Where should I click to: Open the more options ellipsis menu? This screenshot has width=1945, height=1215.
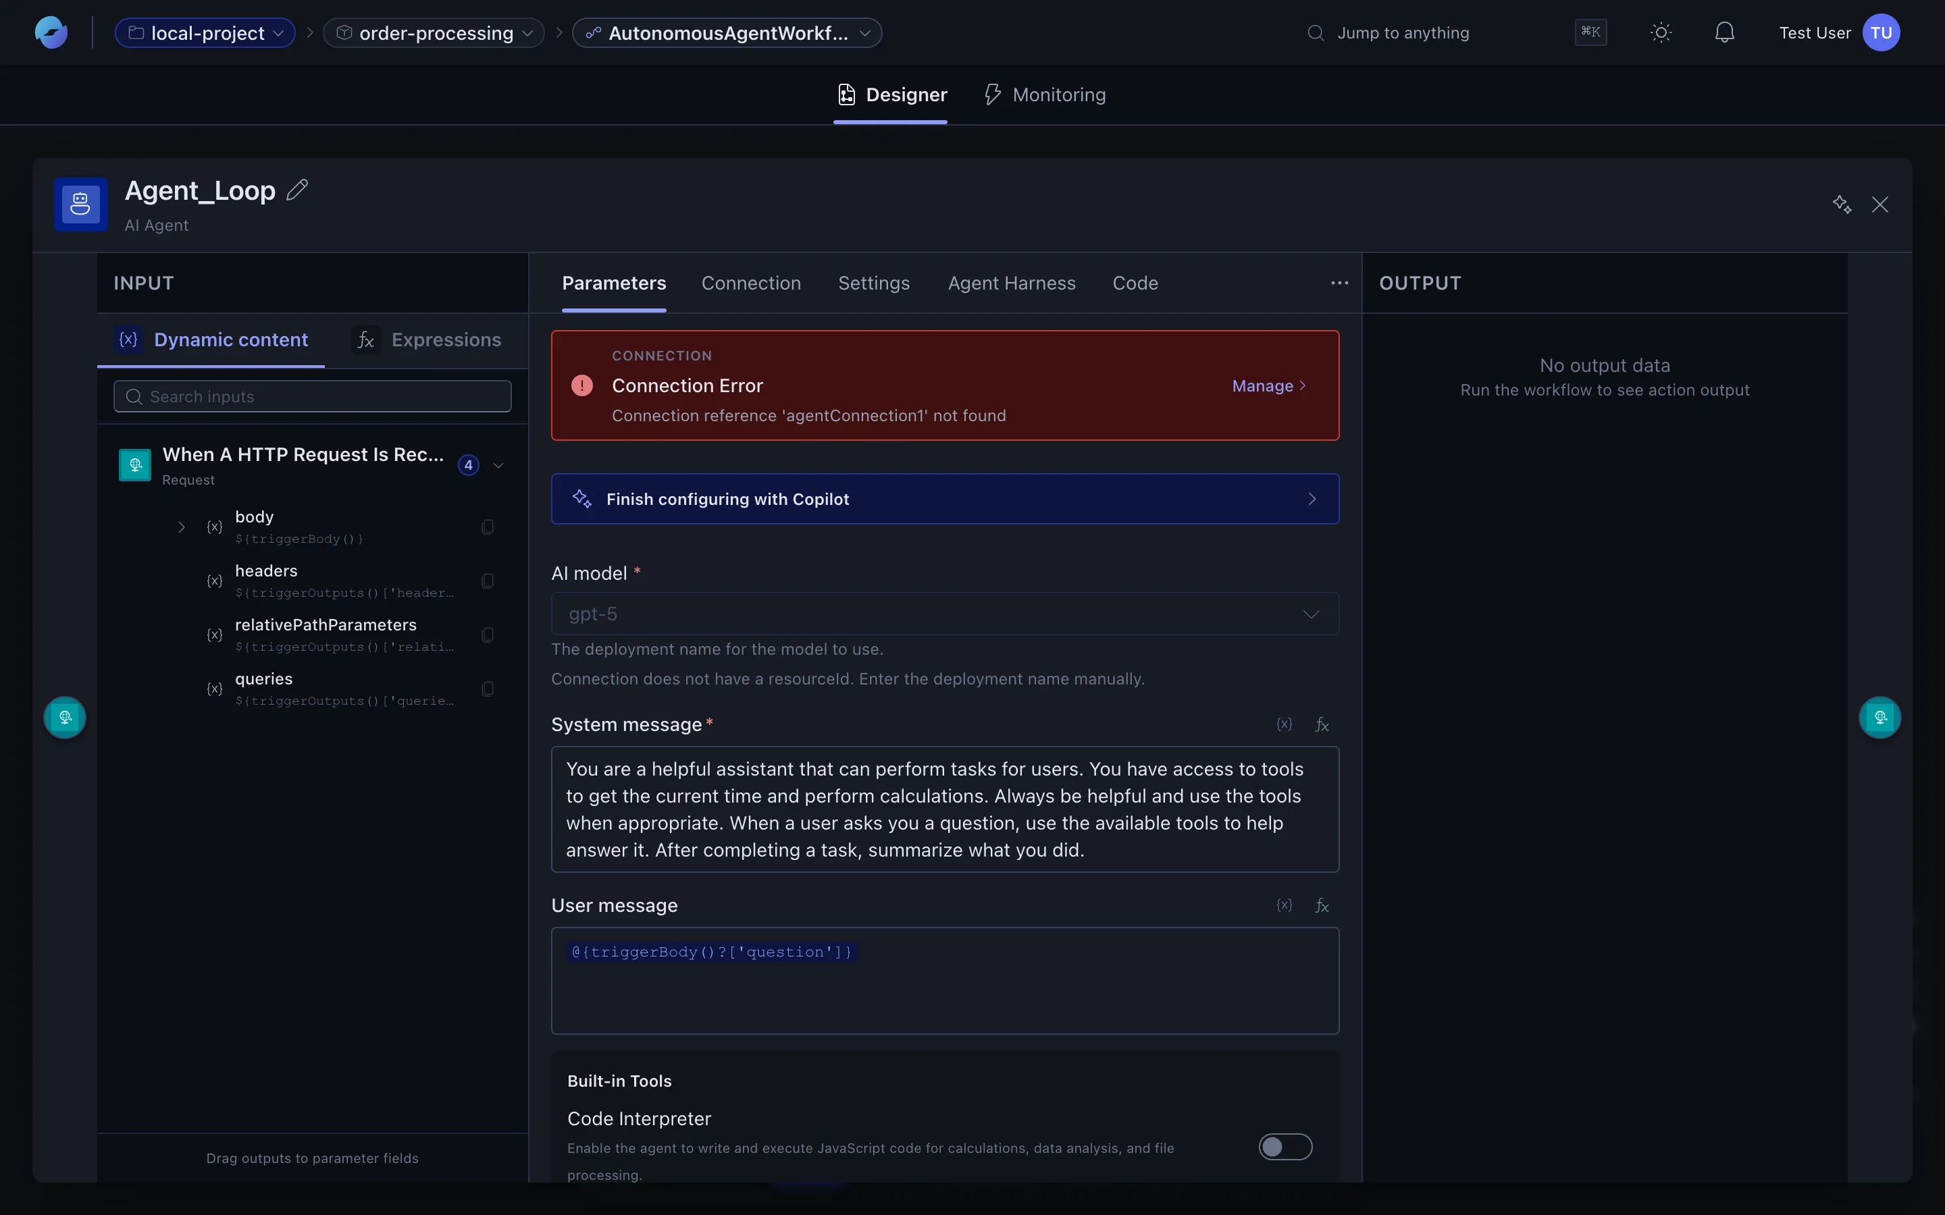1339,283
